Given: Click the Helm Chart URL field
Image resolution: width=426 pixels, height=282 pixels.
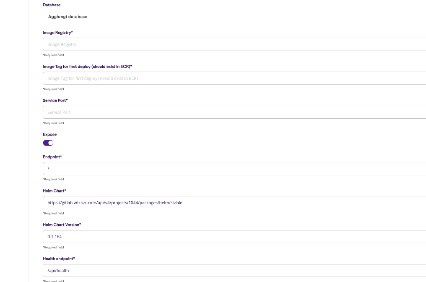Looking at the screenshot, I should click(168, 203).
